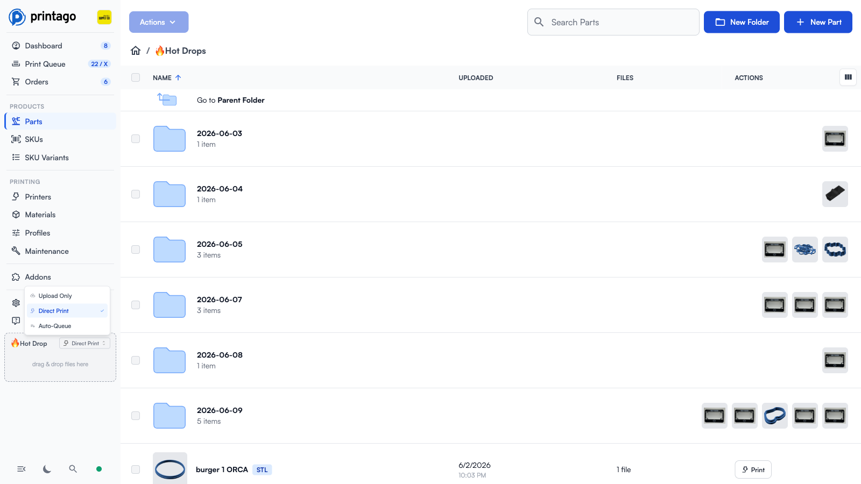
Task: Click the parent folder up-arrow icon
Action: pos(167,99)
